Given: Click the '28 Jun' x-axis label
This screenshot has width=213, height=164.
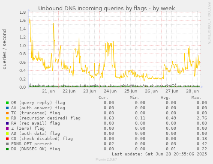Looking at the screenshot, I should [x=192, y=91].
